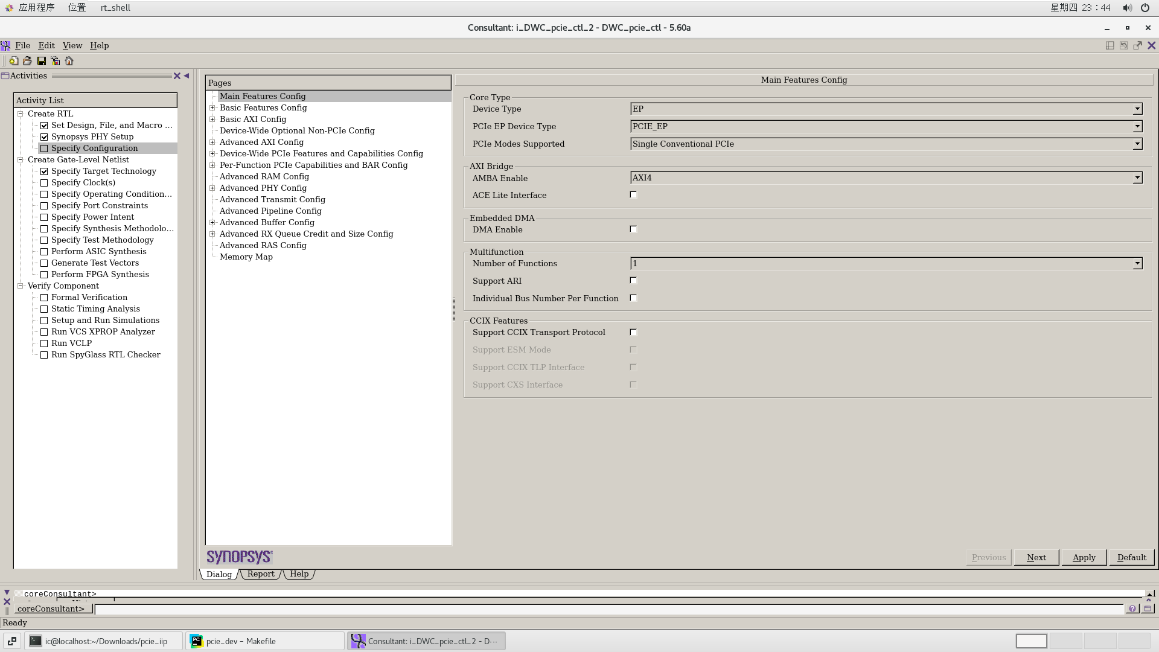This screenshot has height=652, width=1159.
Task: Select the Advanced RAM Config page
Action: point(264,177)
